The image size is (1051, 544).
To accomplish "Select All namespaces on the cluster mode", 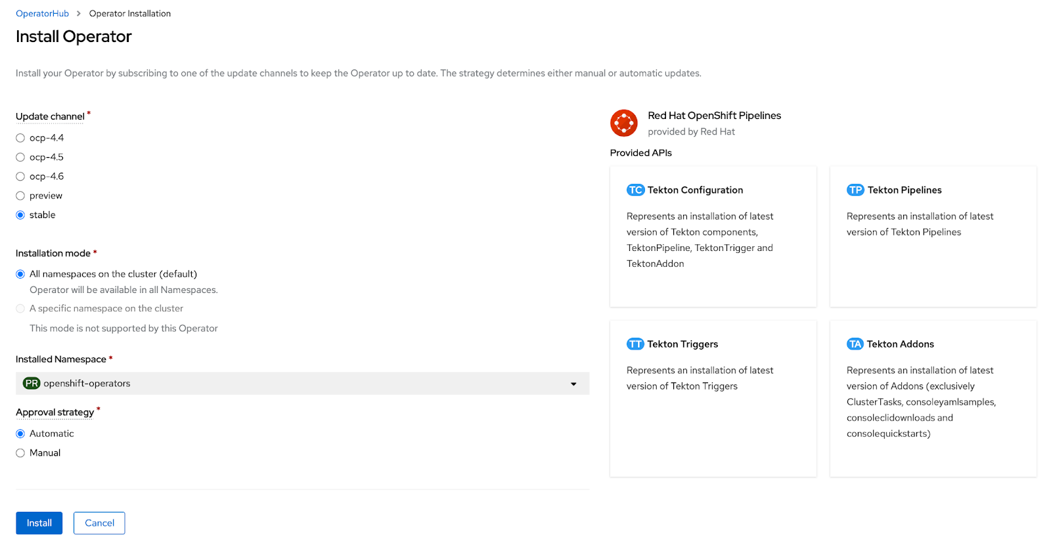I will pos(20,274).
